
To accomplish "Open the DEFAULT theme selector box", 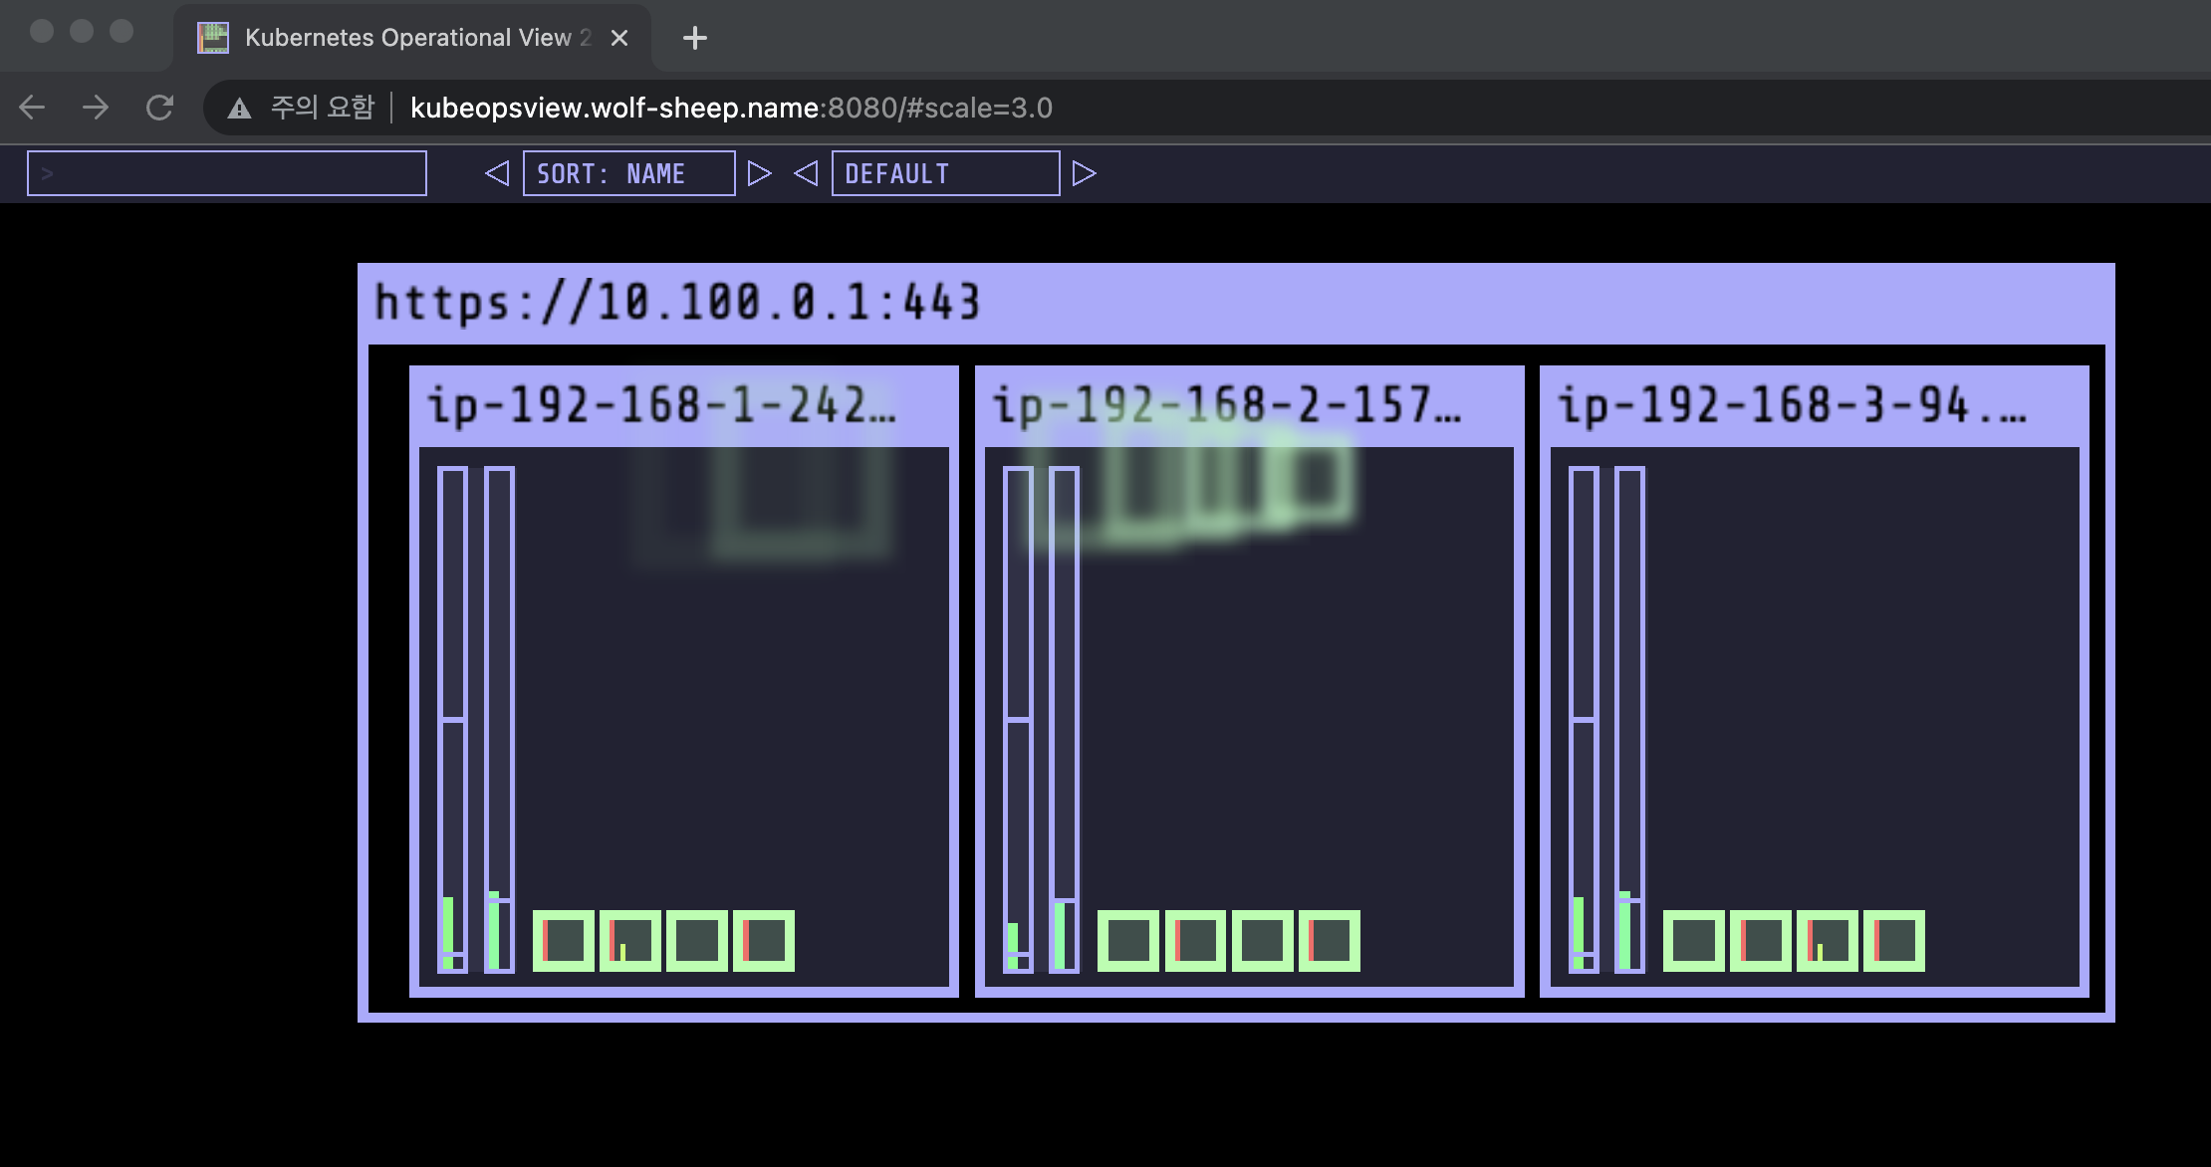I will tap(945, 173).
